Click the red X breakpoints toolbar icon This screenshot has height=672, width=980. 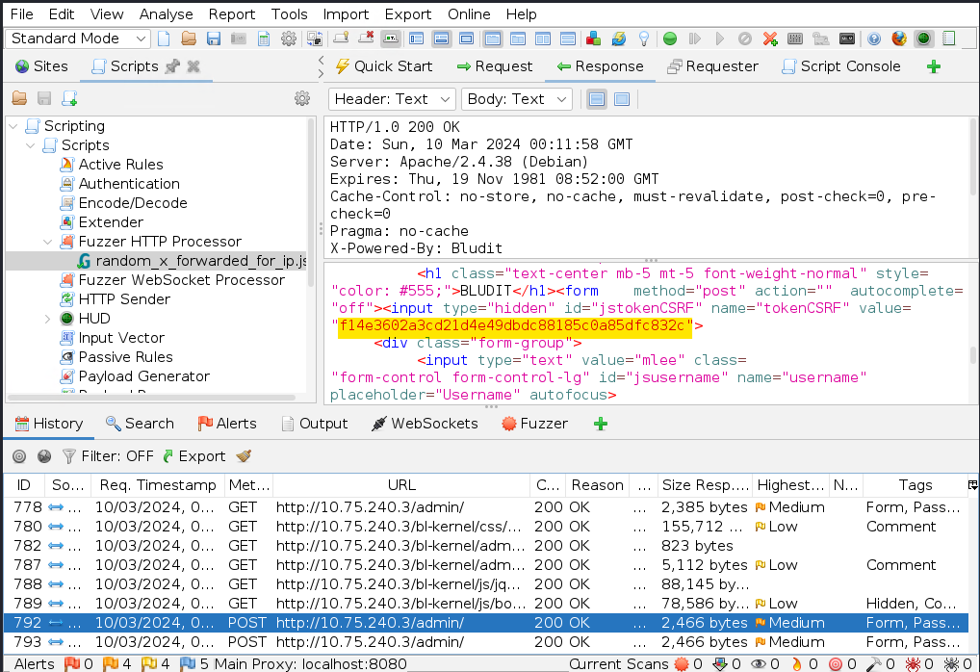click(770, 39)
